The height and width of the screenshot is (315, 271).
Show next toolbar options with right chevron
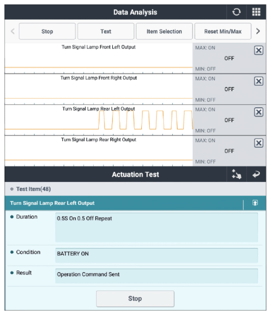258,31
